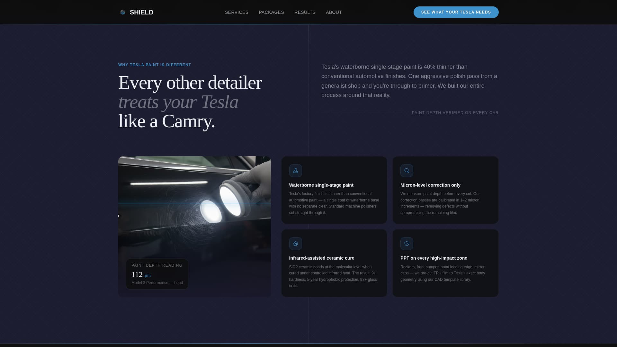617x347 pixels.
Task: Click 'Model 3 Performance — hood' caption
Action: tap(157, 283)
